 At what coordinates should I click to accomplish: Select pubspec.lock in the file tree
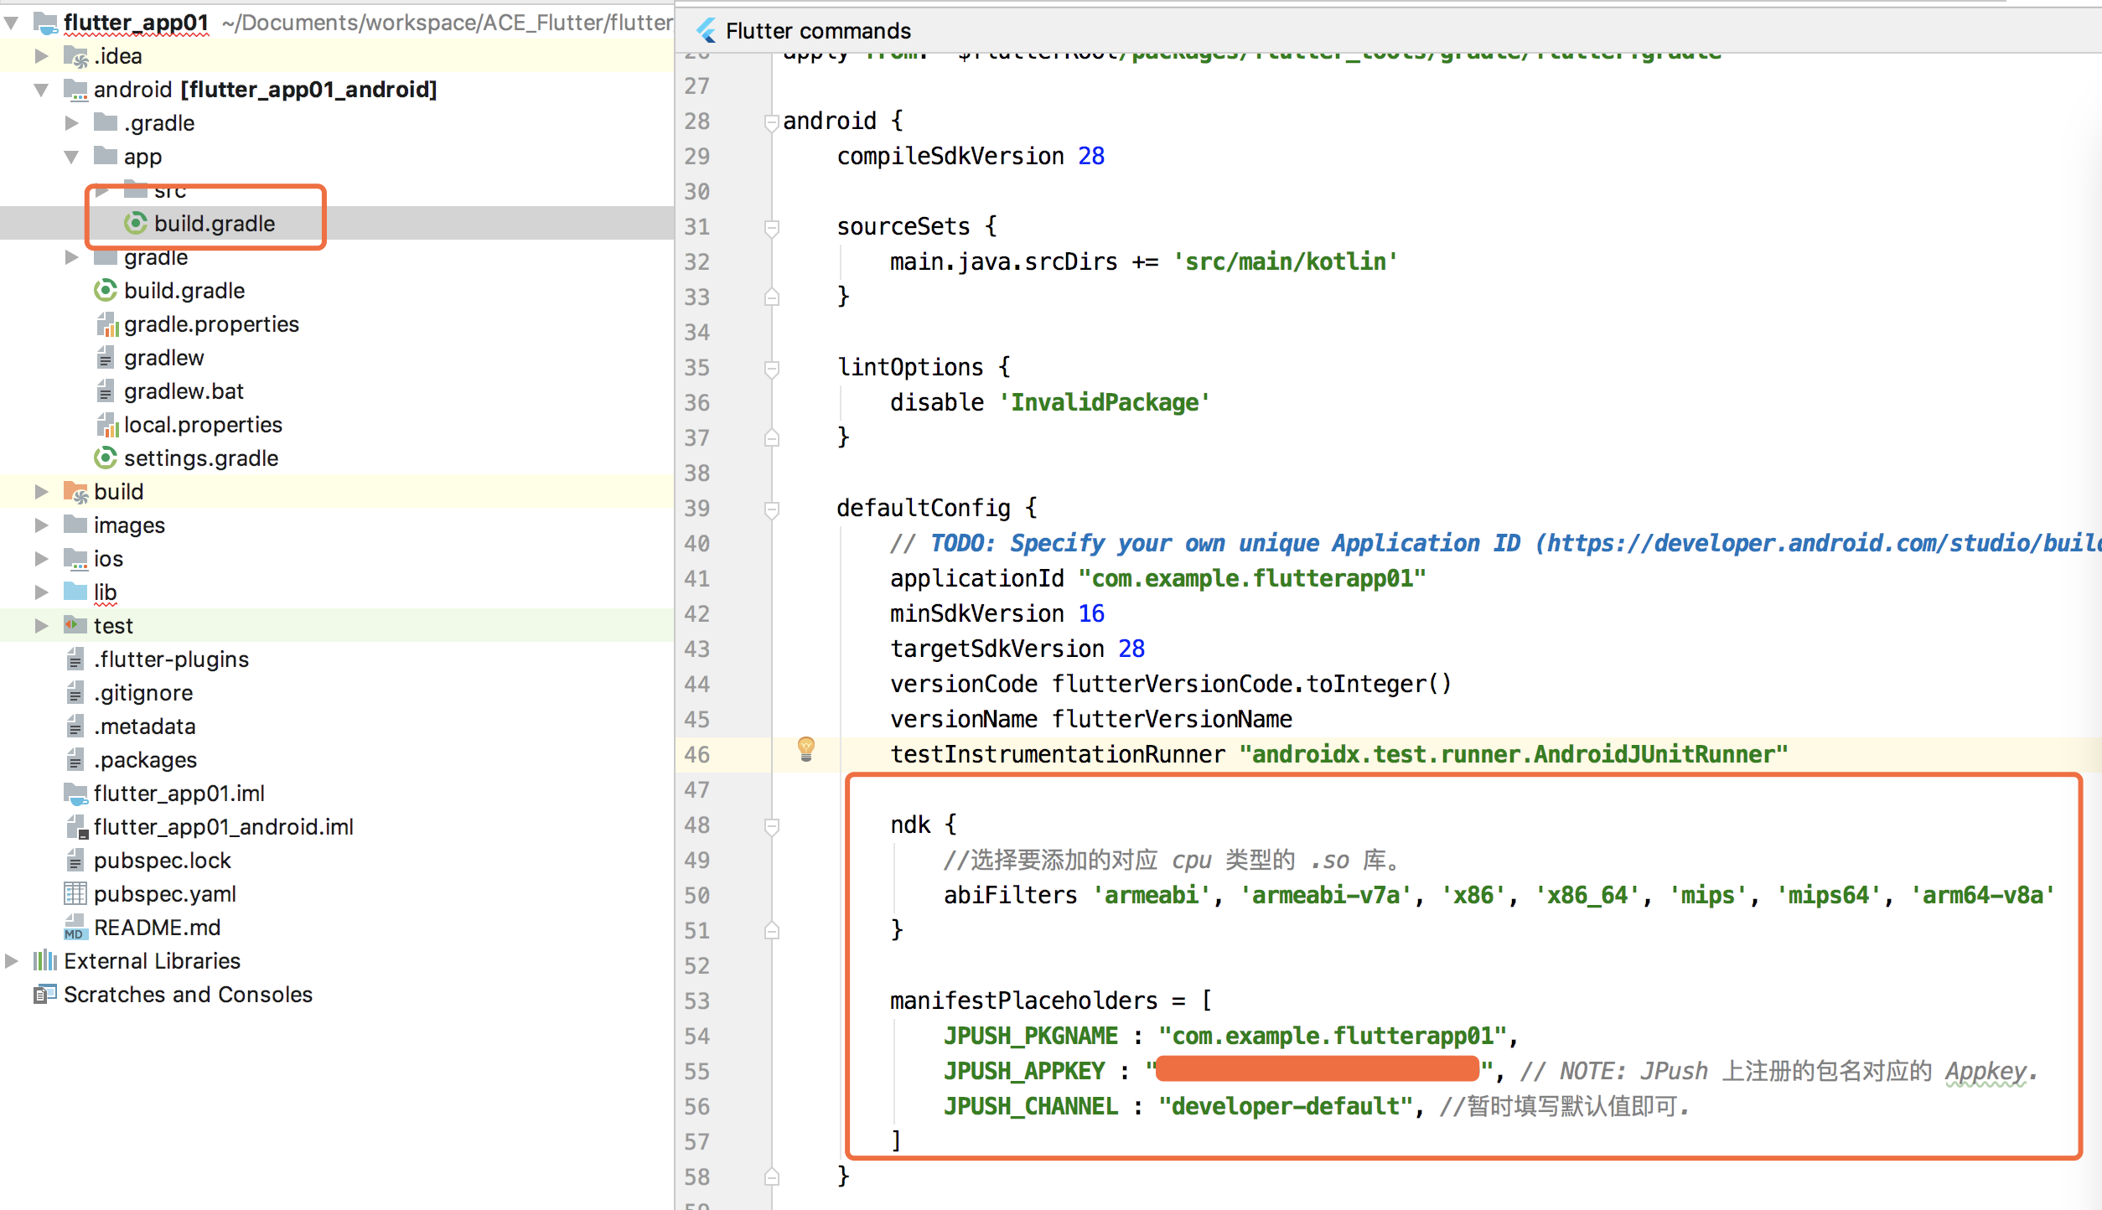[162, 861]
